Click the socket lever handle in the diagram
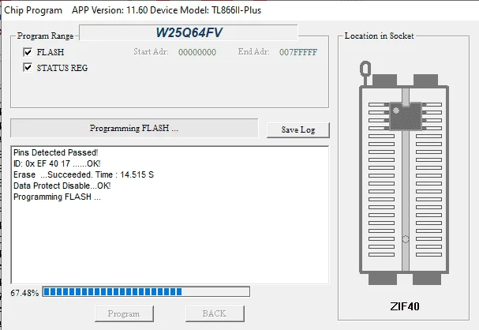The image size is (479, 330). [365, 69]
